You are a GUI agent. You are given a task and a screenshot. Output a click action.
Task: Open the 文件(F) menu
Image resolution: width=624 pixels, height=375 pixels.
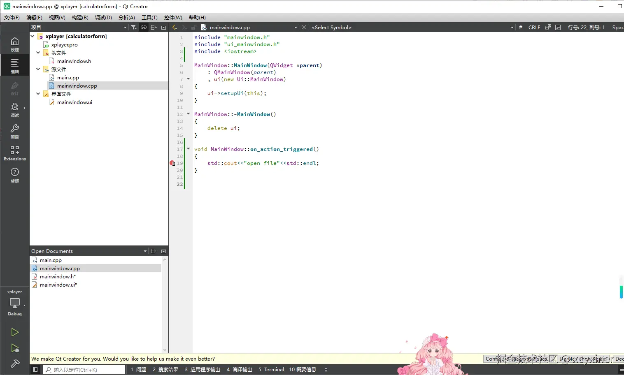tap(12, 17)
